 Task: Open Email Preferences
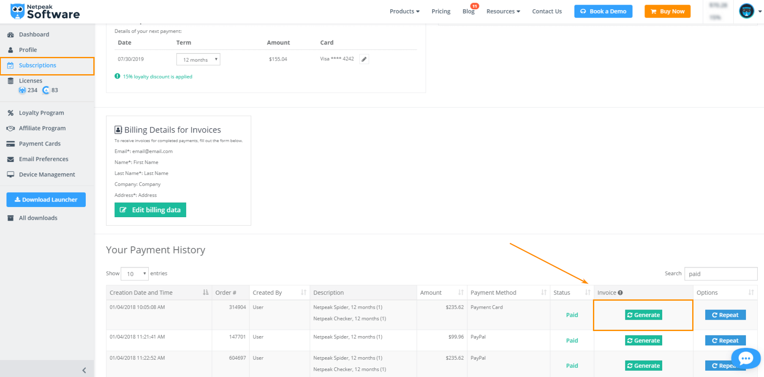tap(44, 159)
